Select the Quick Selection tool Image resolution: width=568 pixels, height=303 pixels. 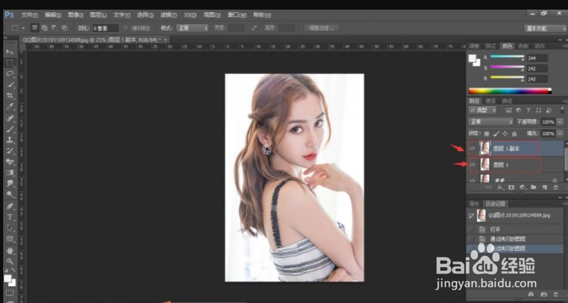click(x=10, y=84)
